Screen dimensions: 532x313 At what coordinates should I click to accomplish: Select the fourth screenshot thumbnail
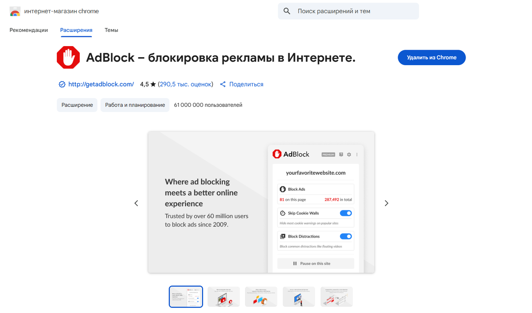(299, 297)
